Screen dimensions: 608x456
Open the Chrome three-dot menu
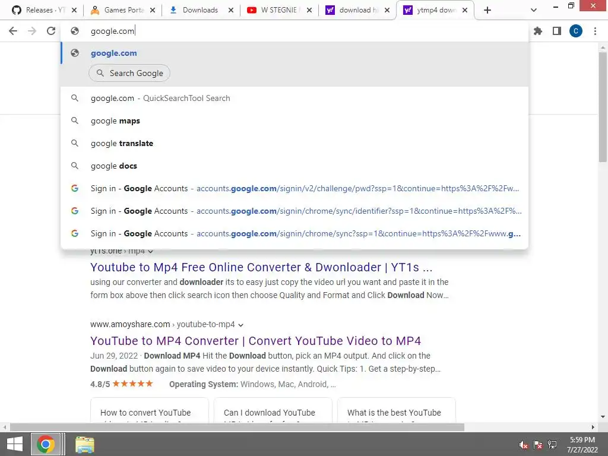tap(595, 31)
